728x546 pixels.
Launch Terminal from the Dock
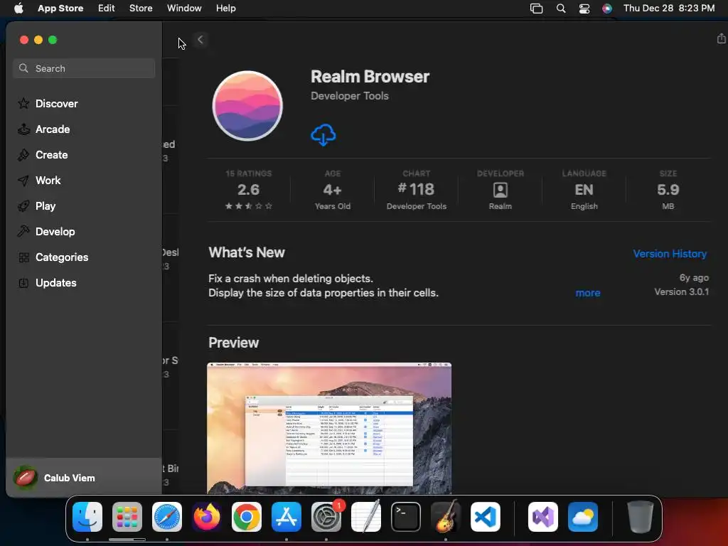pyautogui.click(x=406, y=517)
